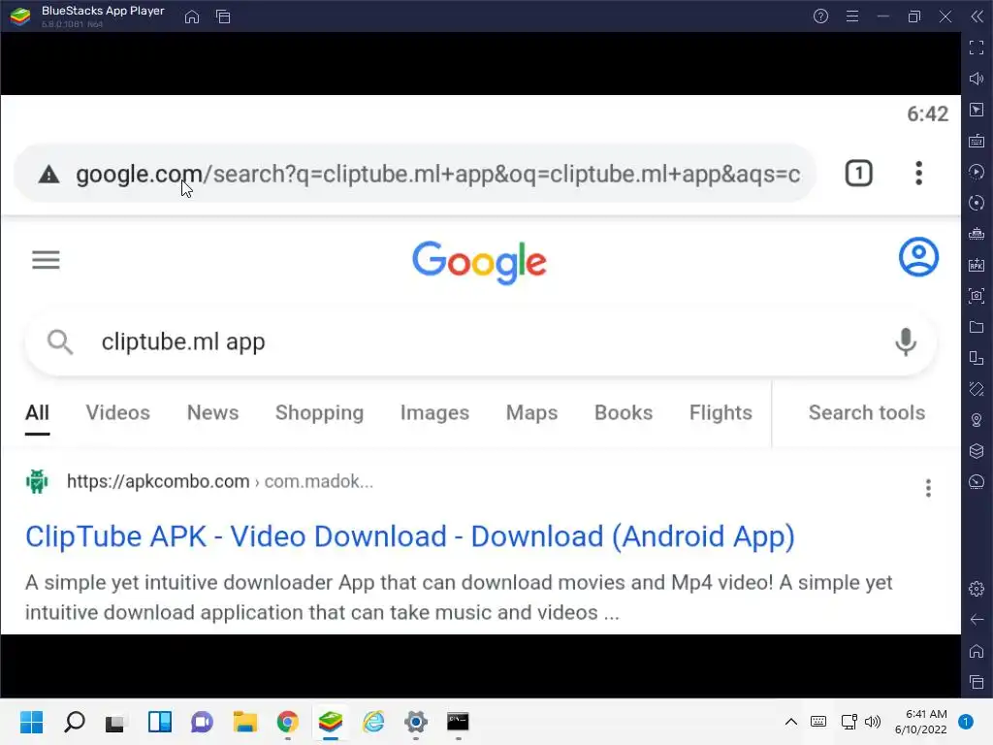Click the Android home icon in sidebar

[x=977, y=651]
